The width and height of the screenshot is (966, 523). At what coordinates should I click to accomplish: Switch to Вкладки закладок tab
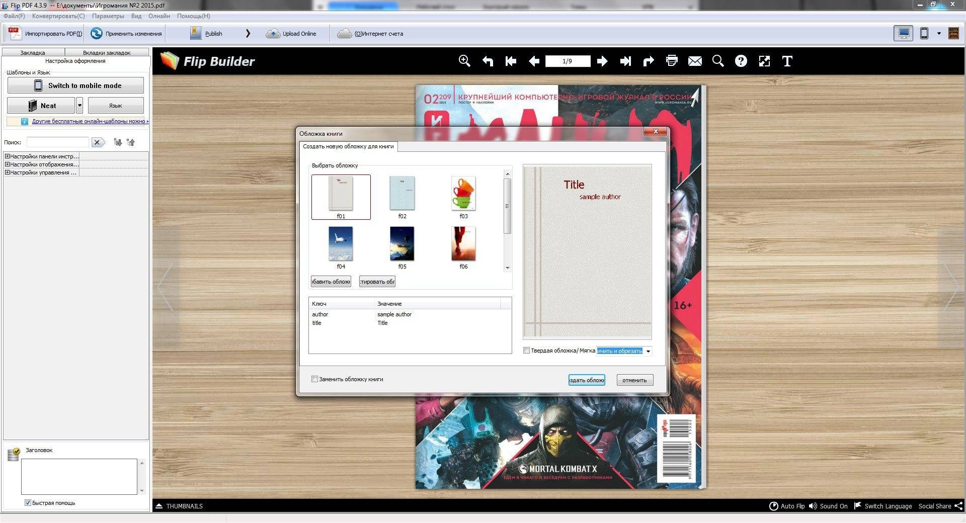(x=107, y=52)
